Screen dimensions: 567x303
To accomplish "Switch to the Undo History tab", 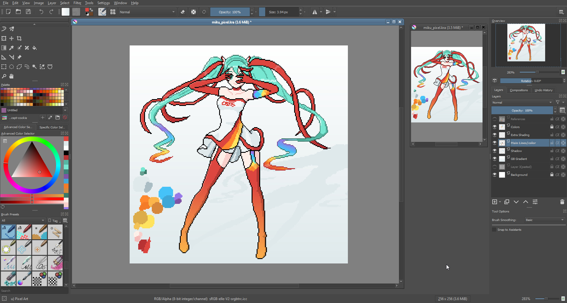I will point(543,90).
